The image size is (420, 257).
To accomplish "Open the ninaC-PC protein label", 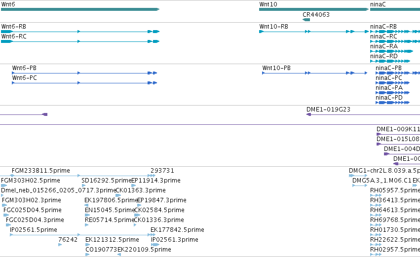I will (389, 78).
